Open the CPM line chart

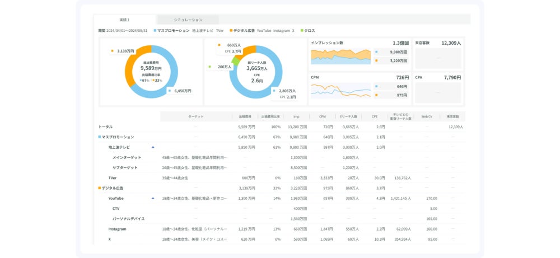coord(340,91)
